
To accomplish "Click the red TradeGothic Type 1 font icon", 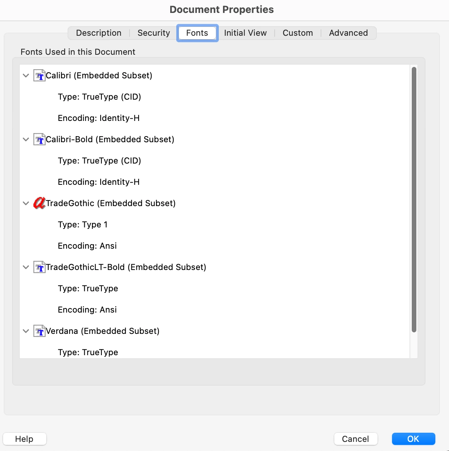I will pos(40,203).
